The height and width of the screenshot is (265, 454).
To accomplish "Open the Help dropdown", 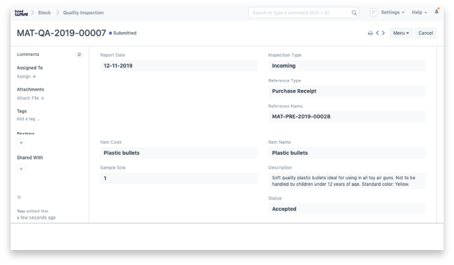I will point(419,12).
